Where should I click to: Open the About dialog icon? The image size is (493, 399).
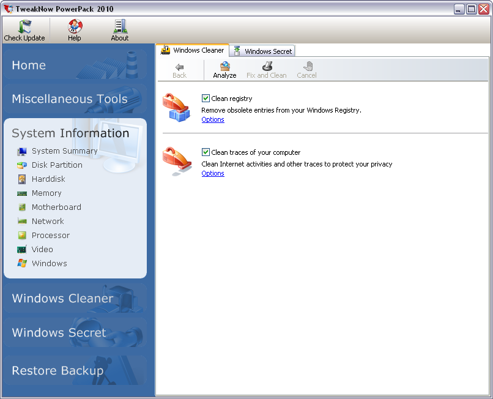click(120, 26)
